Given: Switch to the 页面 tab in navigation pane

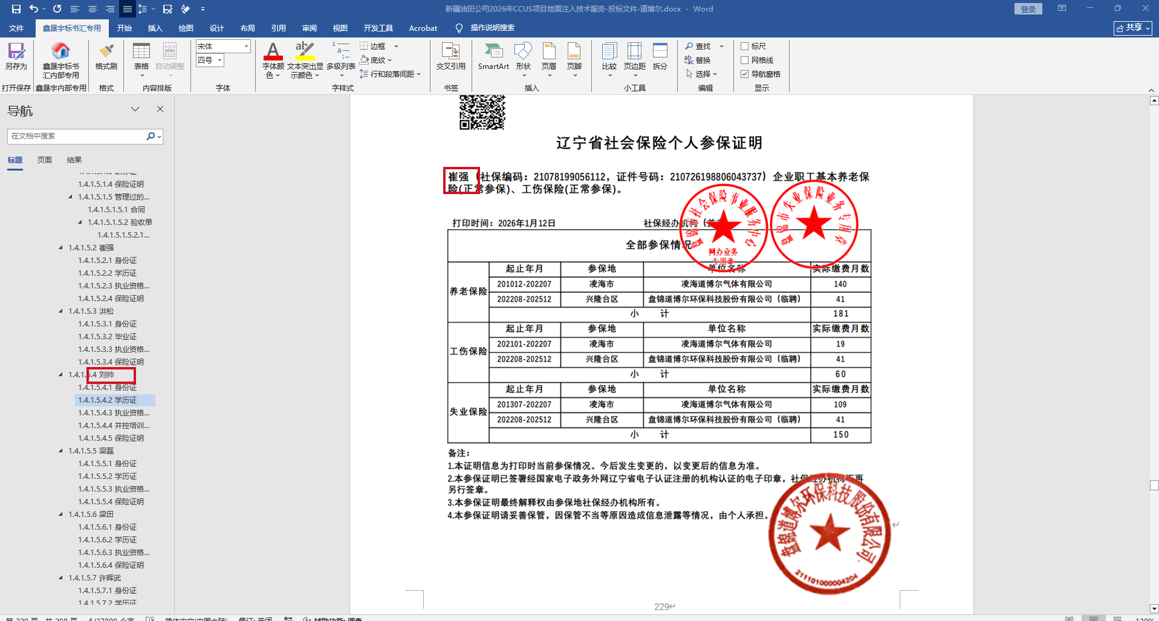Looking at the screenshot, I should (x=45, y=160).
